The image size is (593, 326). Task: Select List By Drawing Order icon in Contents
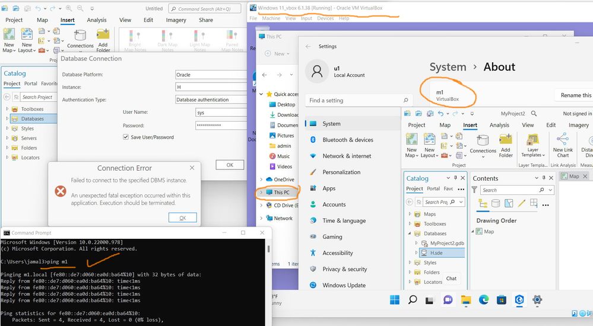coord(483,204)
